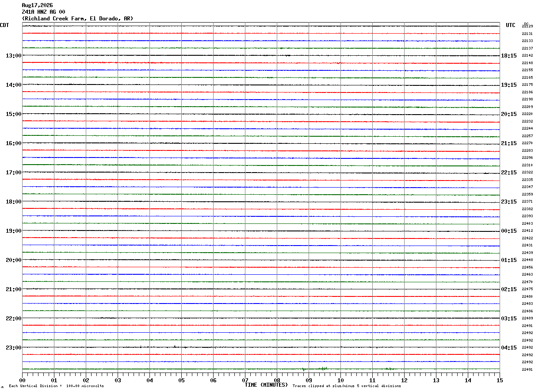Click the 00:15 UTC time label
Screen dimensions: 535x392
point(508,231)
